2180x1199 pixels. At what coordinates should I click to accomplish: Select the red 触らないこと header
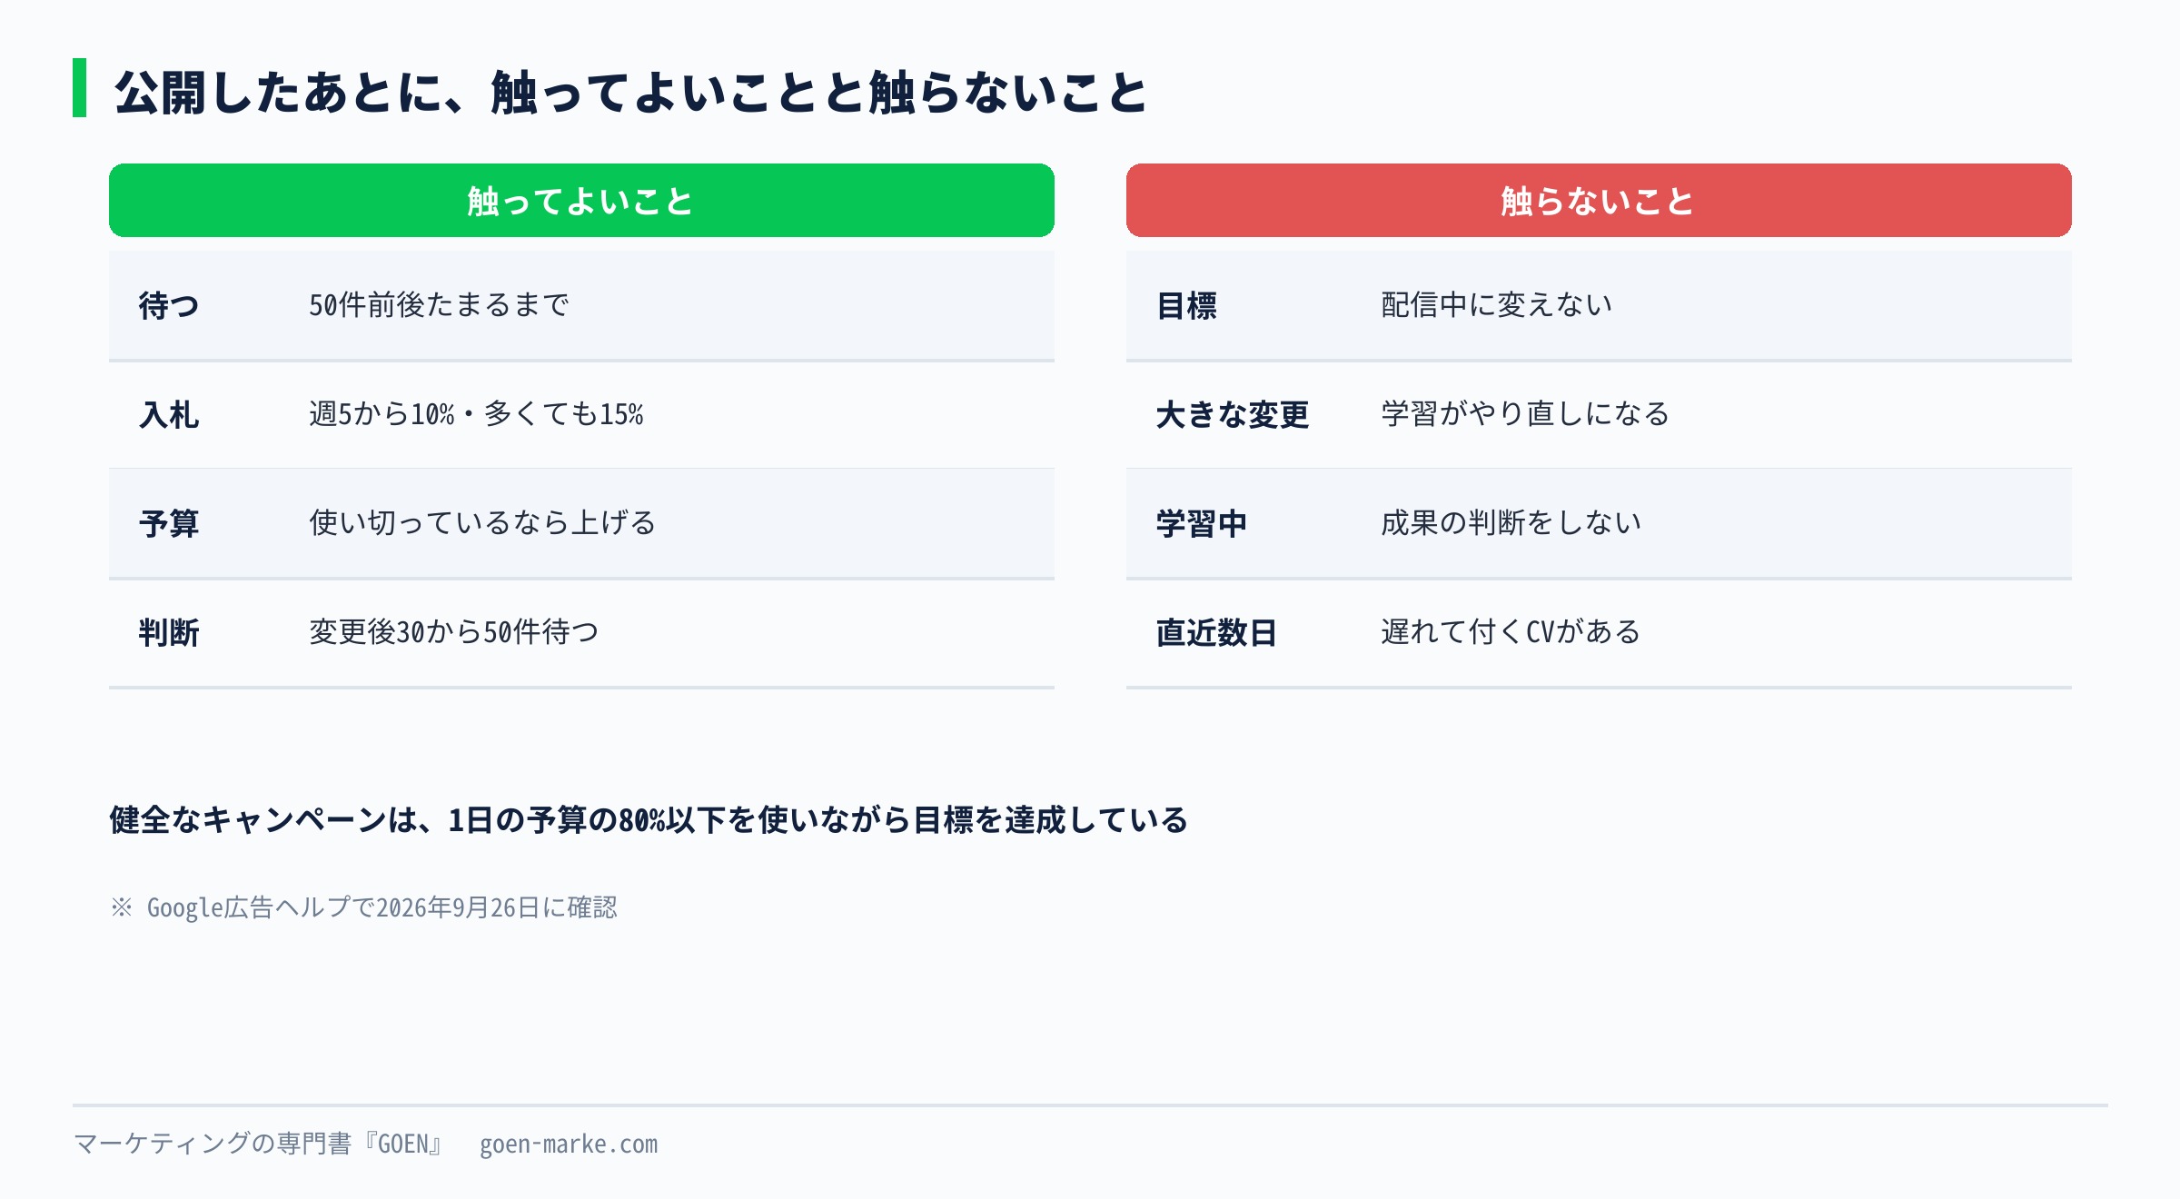[x=1599, y=201]
